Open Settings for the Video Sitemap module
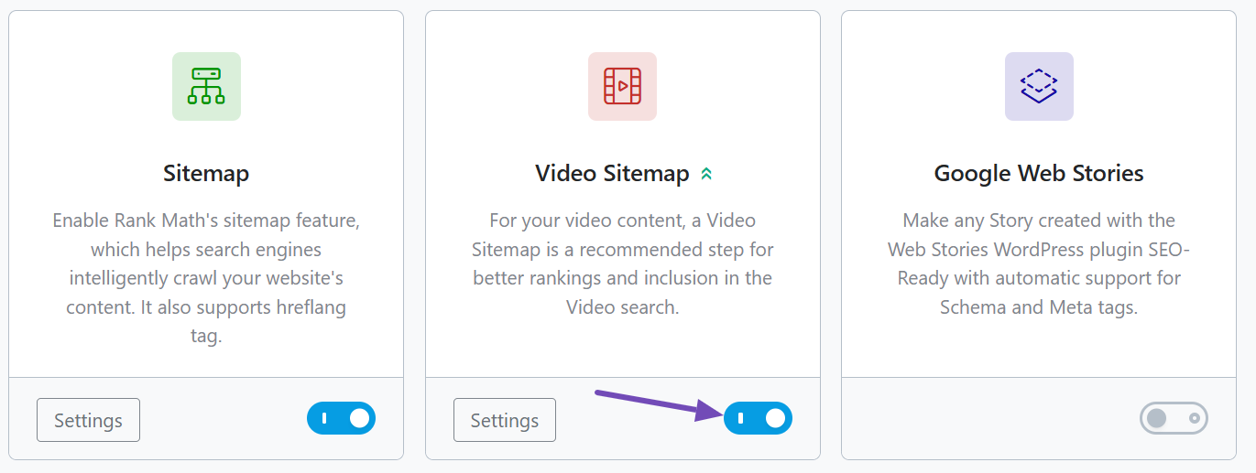1256x473 pixels. 505,420
